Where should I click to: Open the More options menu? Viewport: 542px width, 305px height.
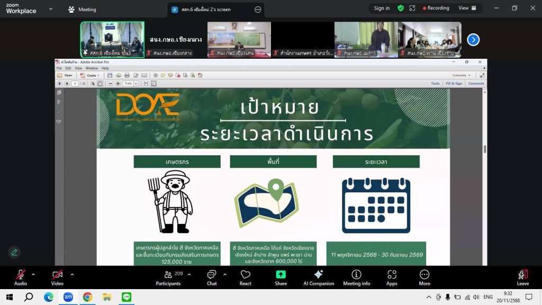[424, 277]
